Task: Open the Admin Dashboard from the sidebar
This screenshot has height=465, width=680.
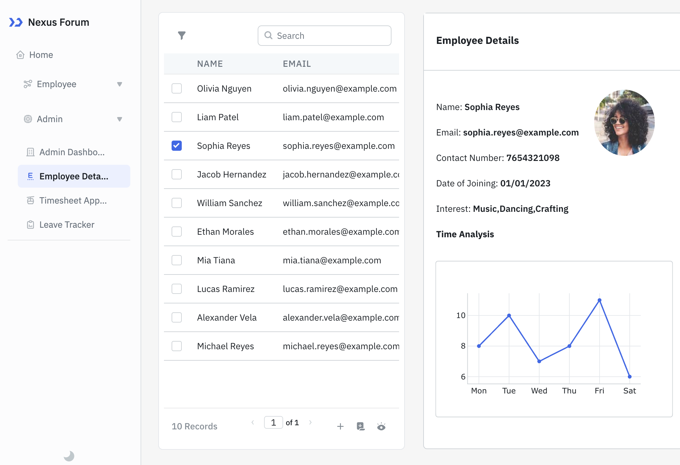Action: pos(72,152)
